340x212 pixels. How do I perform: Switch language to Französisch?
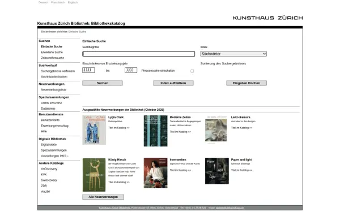pos(58,2)
